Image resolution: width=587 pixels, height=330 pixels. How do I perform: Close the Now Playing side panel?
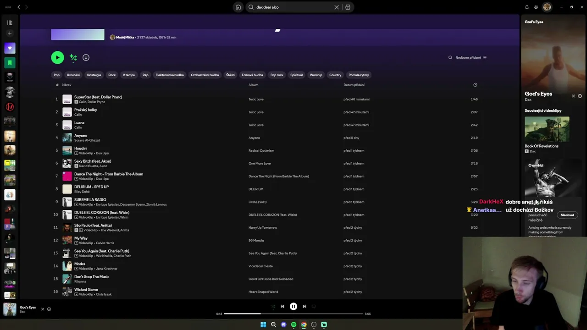pyautogui.click(x=573, y=96)
